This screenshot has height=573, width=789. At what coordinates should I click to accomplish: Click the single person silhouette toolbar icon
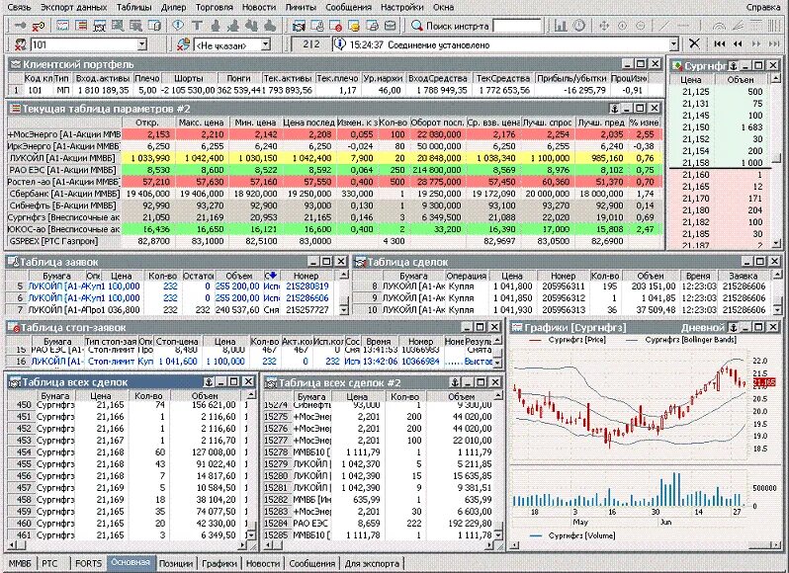(x=216, y=25)
